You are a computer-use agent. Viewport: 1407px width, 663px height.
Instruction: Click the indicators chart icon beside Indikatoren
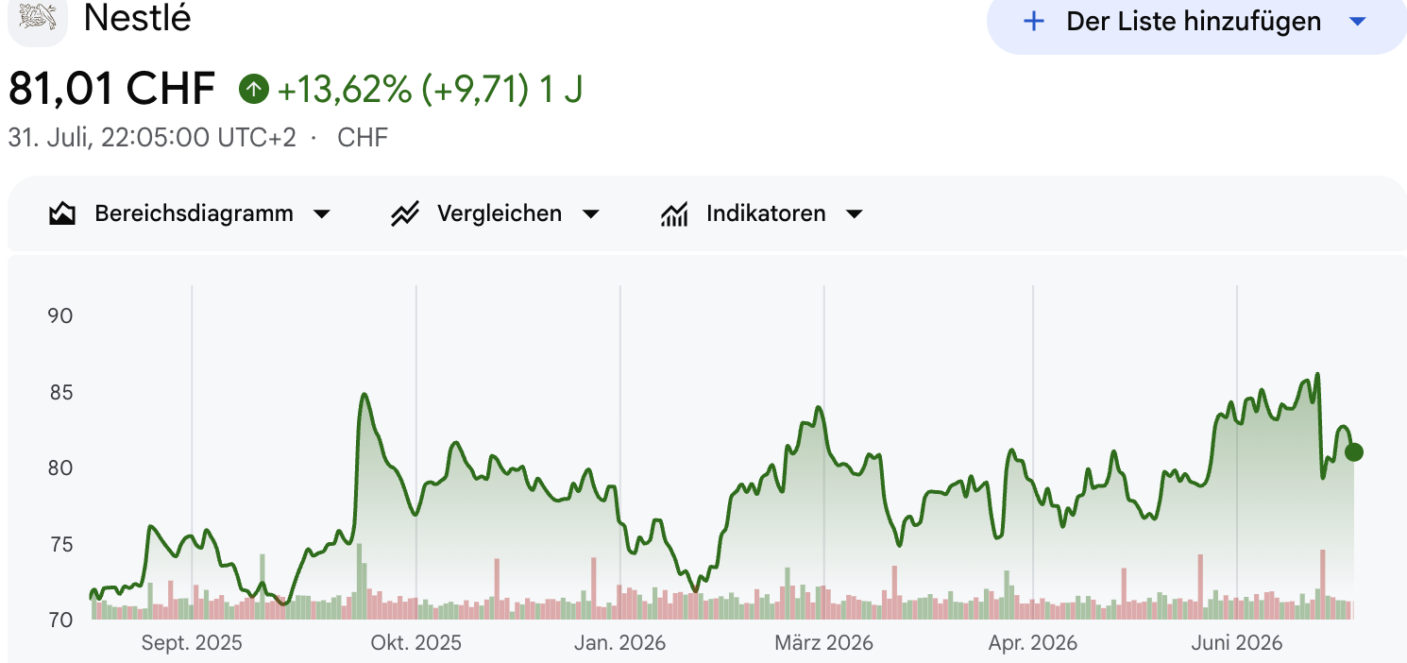point(673,213)
